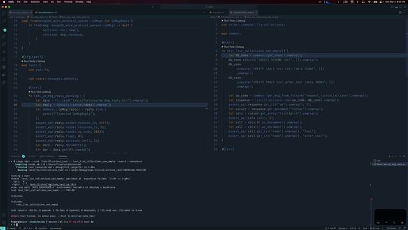408x230 pixels.
Task: Debug lens above test_list_collections_non_empty
Action: tap(240, 47)
